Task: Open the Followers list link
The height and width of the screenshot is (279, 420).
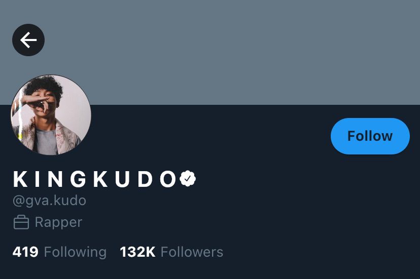Action: point(171,252)
